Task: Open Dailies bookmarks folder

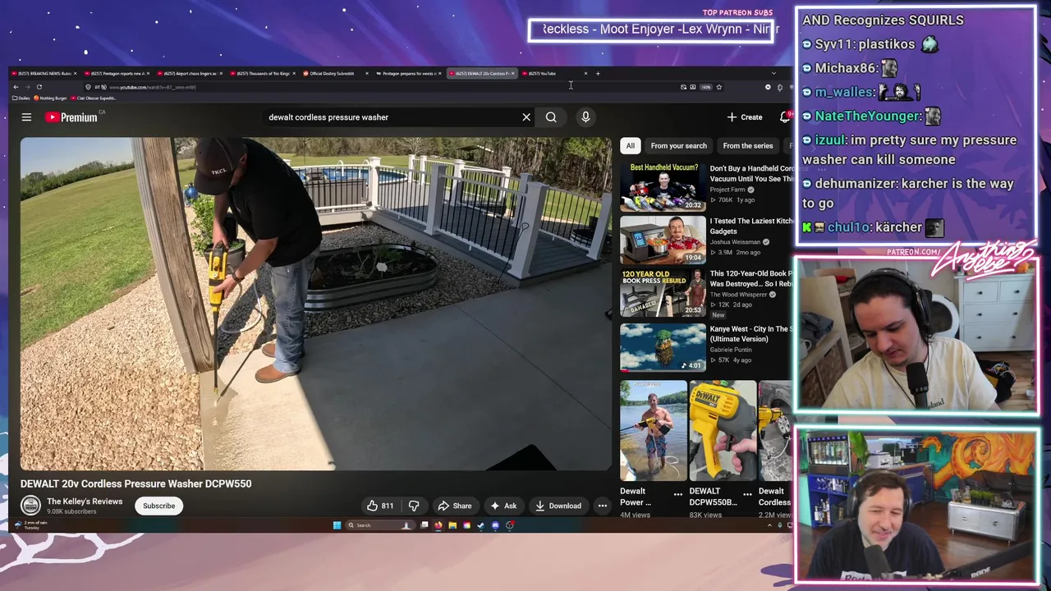Action: (21, 98)
